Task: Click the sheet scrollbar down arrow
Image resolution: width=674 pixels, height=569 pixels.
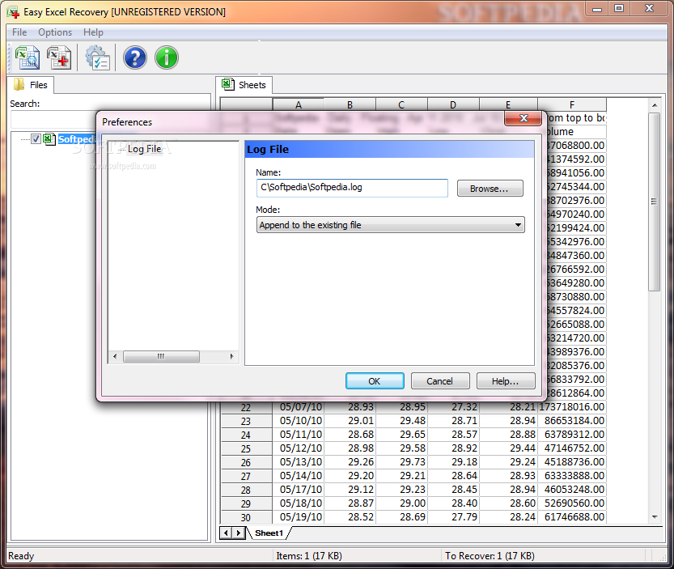Action: [655, 517]
